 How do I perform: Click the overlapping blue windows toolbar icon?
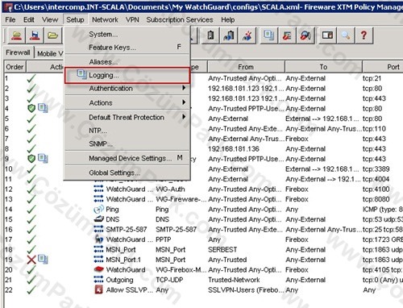tap(268, 35)
